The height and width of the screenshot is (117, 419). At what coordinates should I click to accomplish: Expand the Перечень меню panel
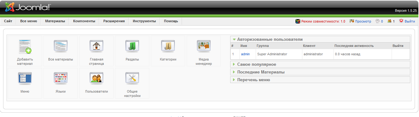coord(320,80)
